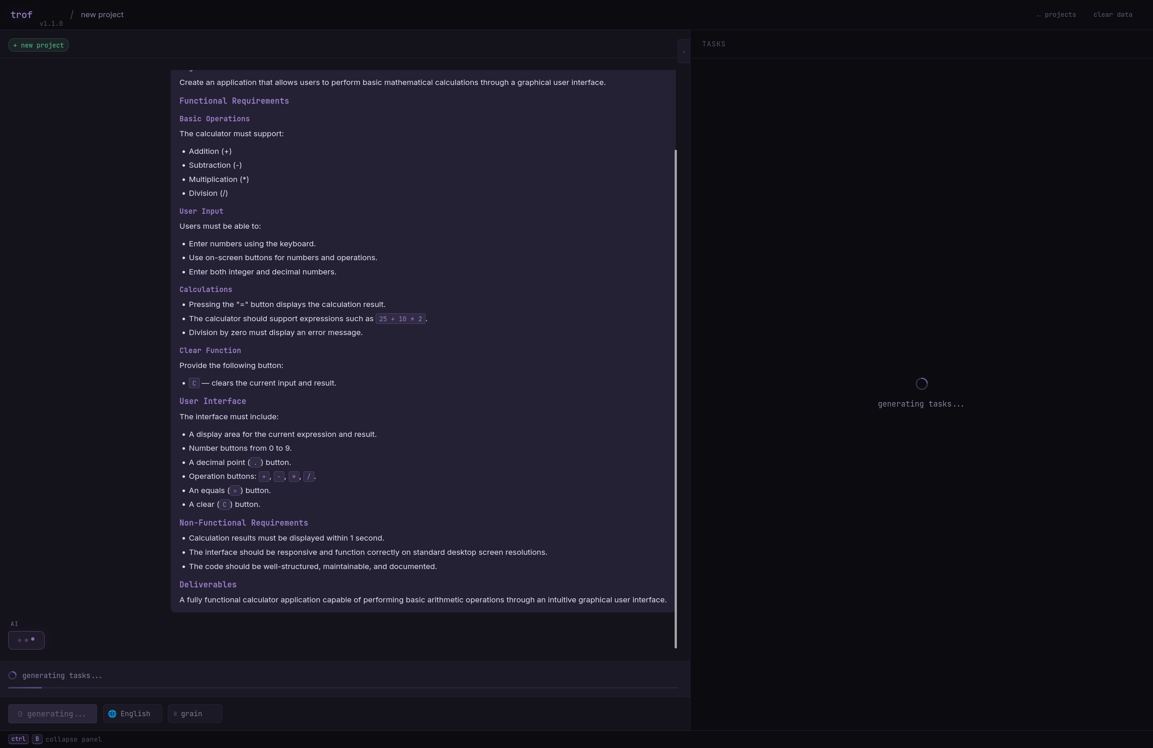Click the chat vertical scrollbar
This screenshot has width=1153, height=748.
click(675, 399)
